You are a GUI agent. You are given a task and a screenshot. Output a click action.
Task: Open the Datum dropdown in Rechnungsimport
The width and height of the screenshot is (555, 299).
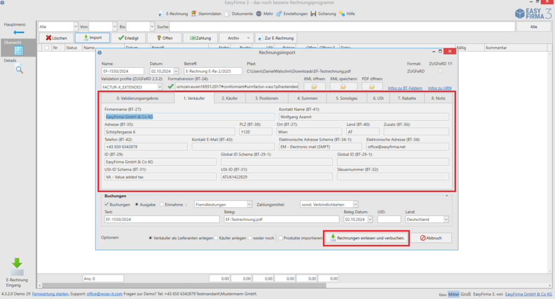[x=176, y=71]
